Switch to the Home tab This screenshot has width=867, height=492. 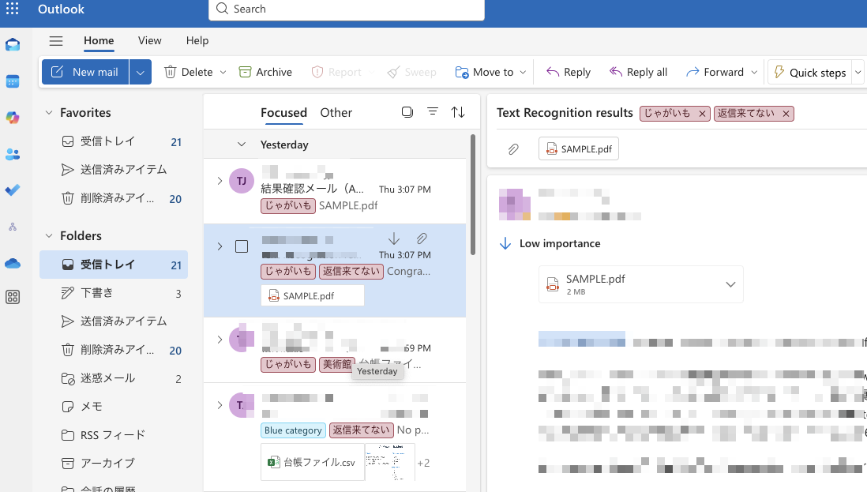pyautogui.click(x=99, y=41)
